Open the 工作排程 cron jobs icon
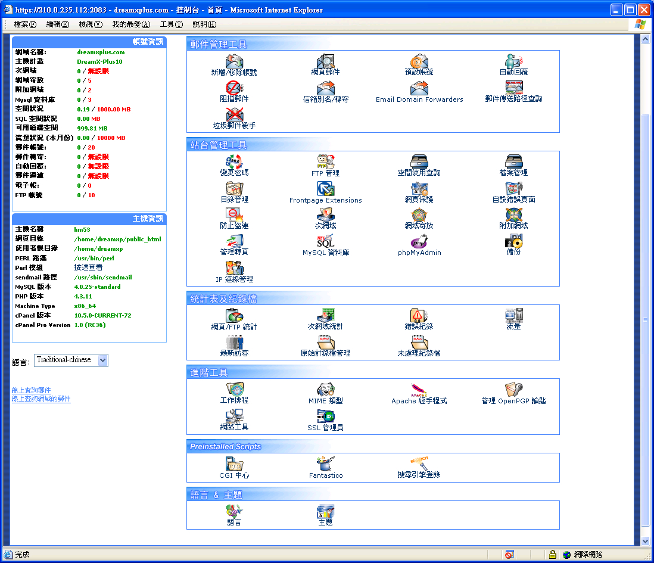 [234, 390]
